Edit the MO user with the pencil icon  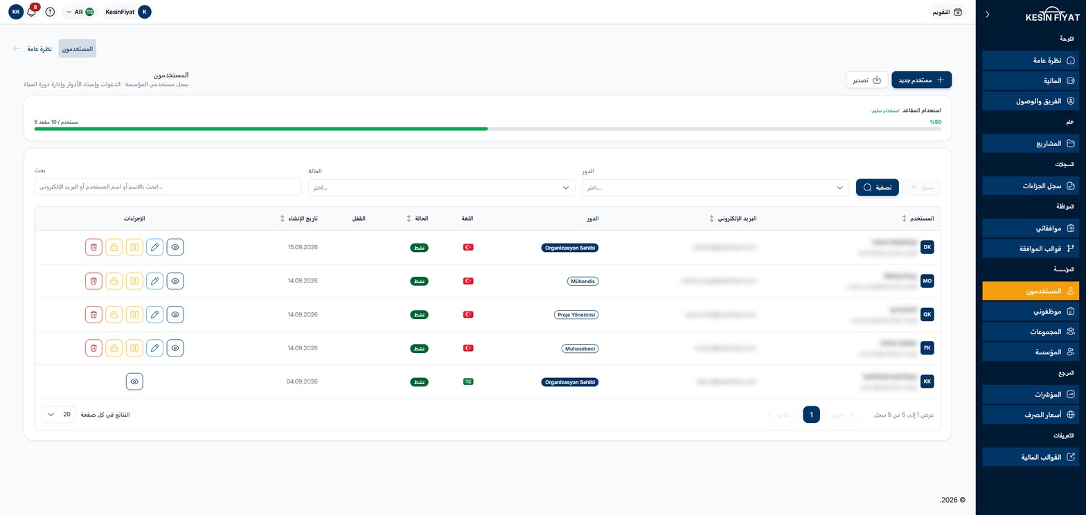point(155,281)
